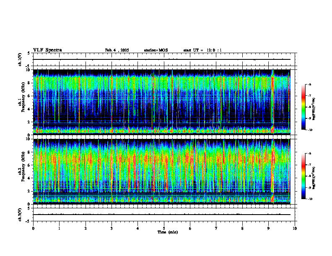
Task: Click the ch.1 spectrogram color bar
Action: tap(303, 107)
